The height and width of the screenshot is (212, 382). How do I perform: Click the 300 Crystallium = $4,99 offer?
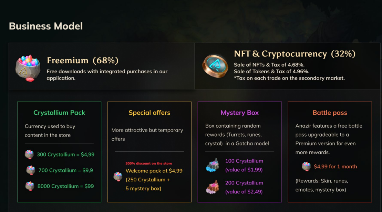coord(65,155)
